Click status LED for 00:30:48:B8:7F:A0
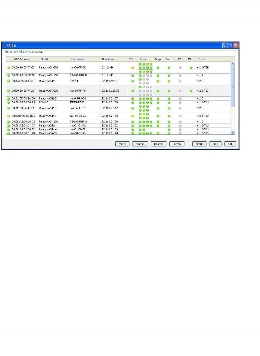Image resolution: width=260 pixels, height=356 pixels. 9,91
